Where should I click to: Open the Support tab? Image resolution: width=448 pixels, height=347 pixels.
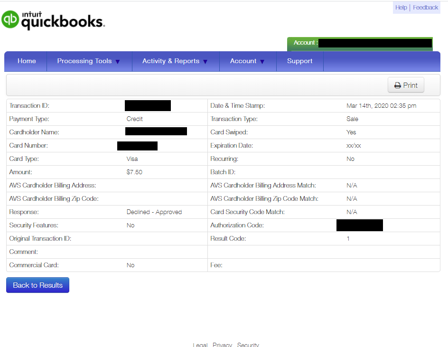point(300,61)
